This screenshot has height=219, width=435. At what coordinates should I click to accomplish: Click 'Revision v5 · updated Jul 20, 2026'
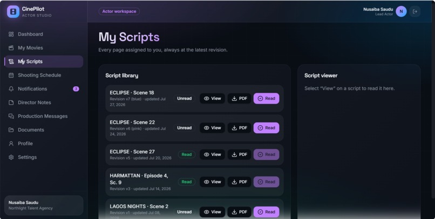pos(140,158)
